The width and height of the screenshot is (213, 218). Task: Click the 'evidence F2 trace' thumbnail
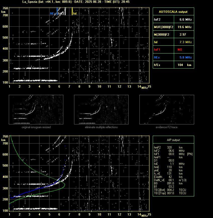(x=167, y=110)
